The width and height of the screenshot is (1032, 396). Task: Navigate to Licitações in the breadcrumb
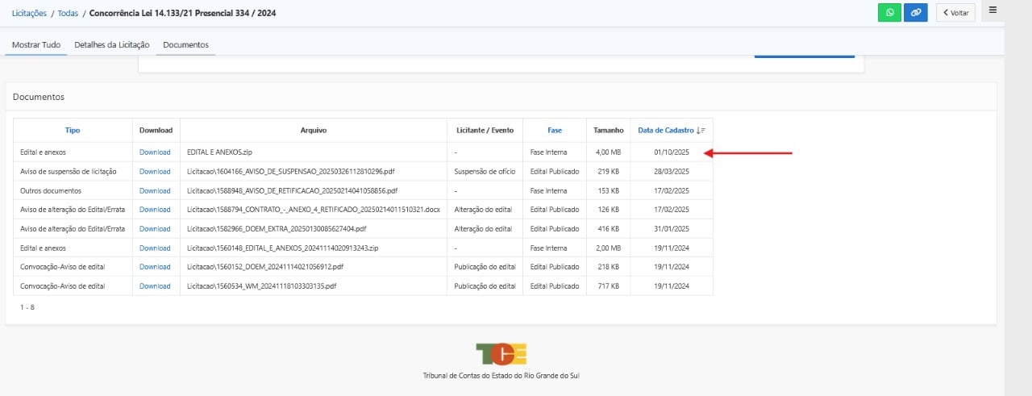(29, 14)
